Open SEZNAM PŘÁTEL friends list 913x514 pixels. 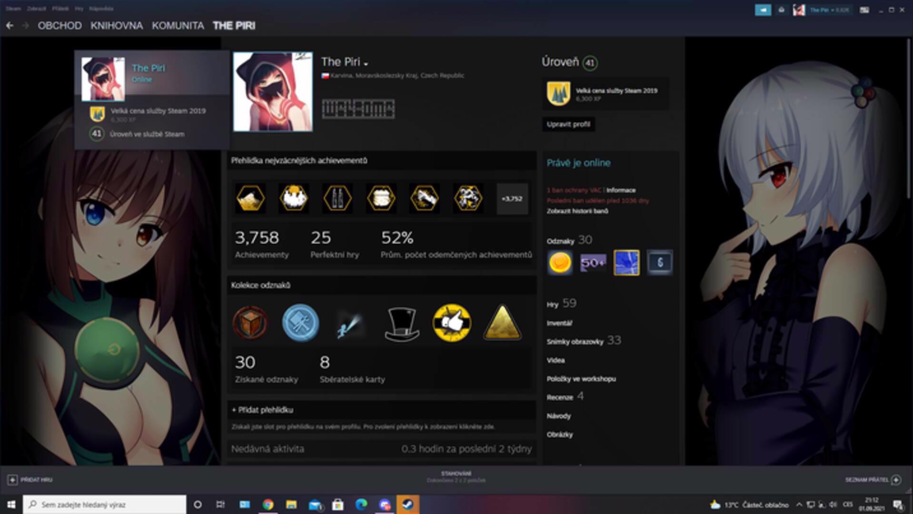click(873, 480)
